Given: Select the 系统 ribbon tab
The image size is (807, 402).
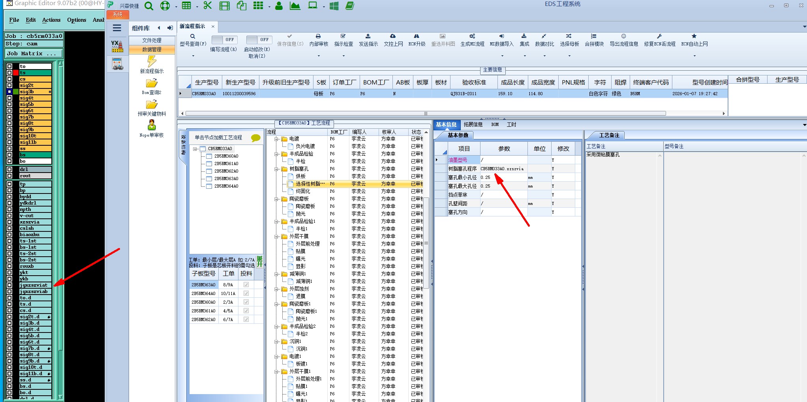Looking at the screenshot, I should coord(118,15).
